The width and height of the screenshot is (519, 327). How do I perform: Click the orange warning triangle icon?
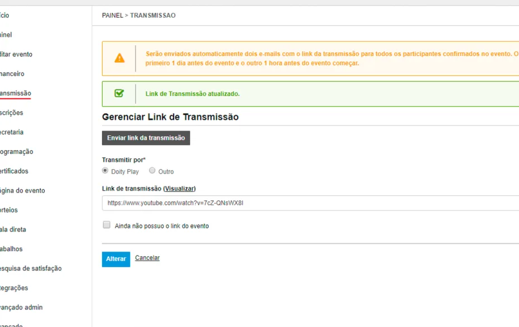pos(119,58)
